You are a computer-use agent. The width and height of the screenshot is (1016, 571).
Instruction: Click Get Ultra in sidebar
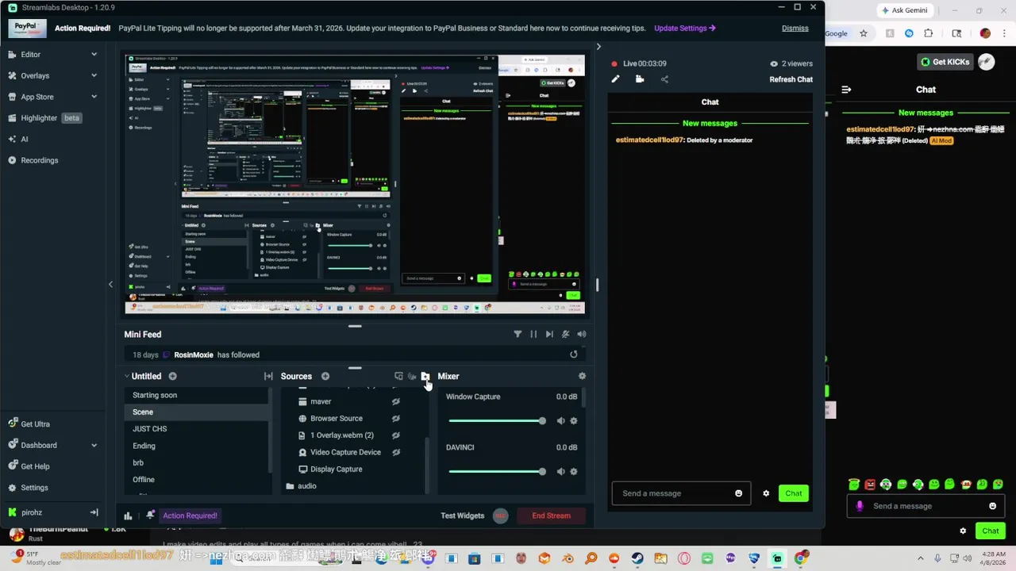[x=35, y=424]
